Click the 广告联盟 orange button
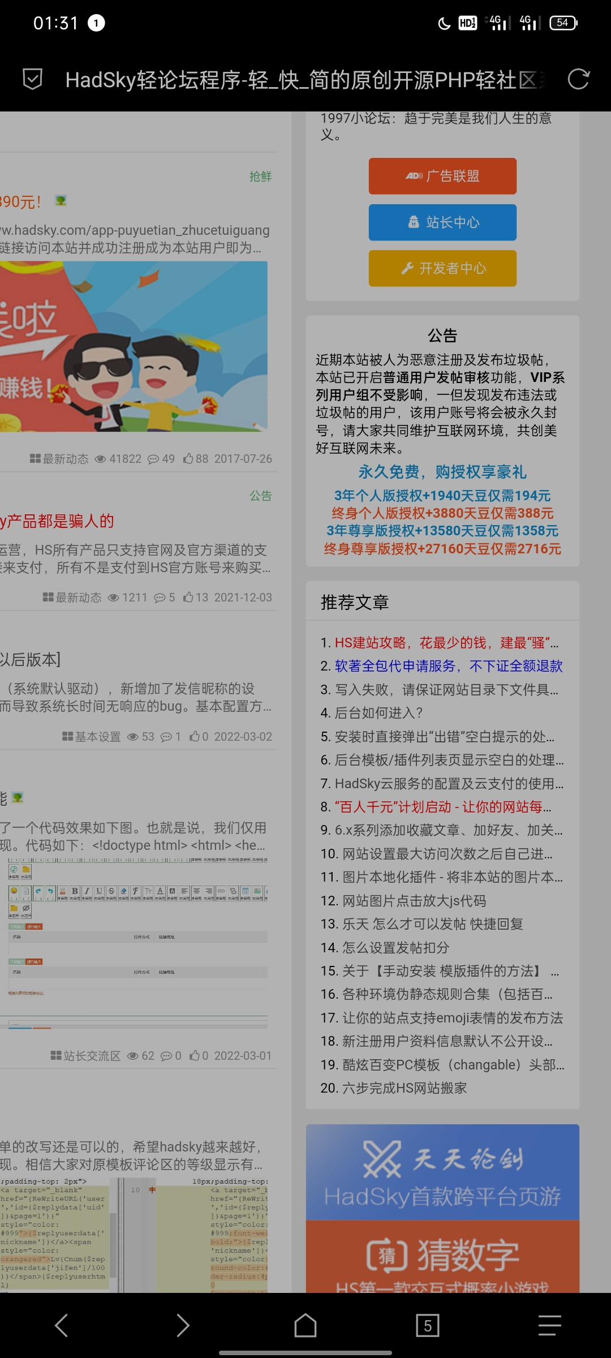The height and width of the screenshot is (1358, 611). 442,176
